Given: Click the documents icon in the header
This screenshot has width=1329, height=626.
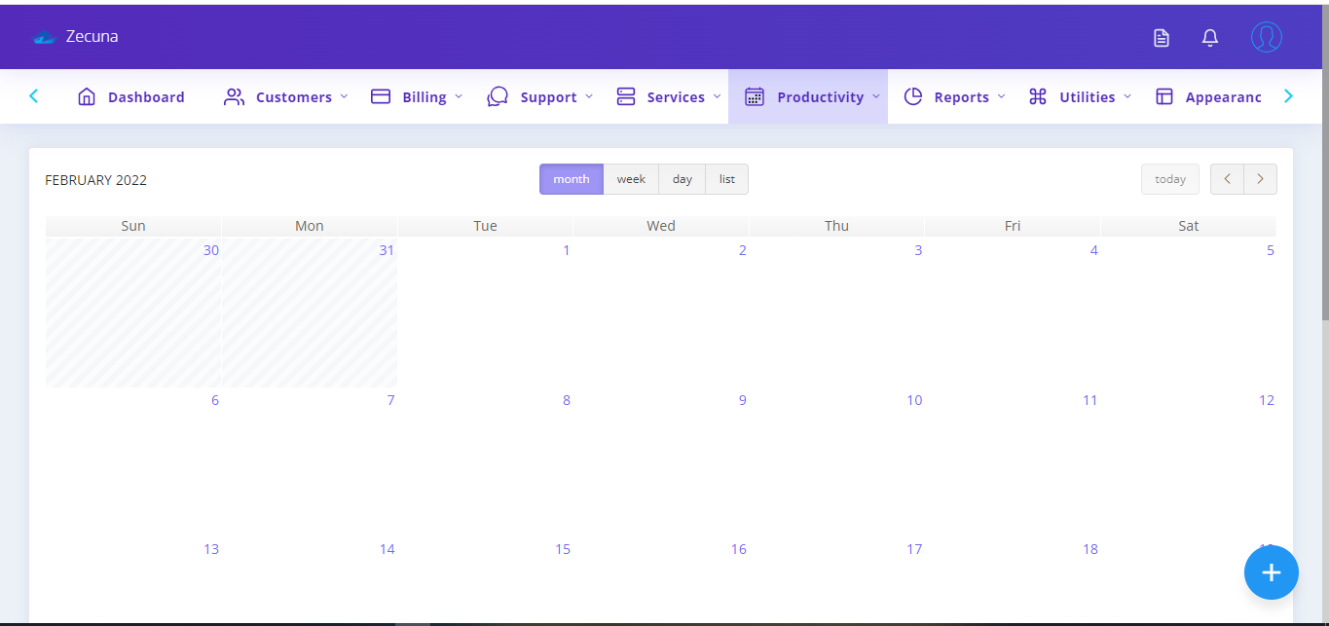Looking at the screenshot, I should coord(1161,36).
